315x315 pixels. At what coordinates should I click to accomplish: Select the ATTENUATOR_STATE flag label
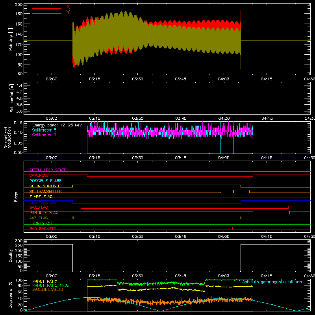(x=48, y=170)
